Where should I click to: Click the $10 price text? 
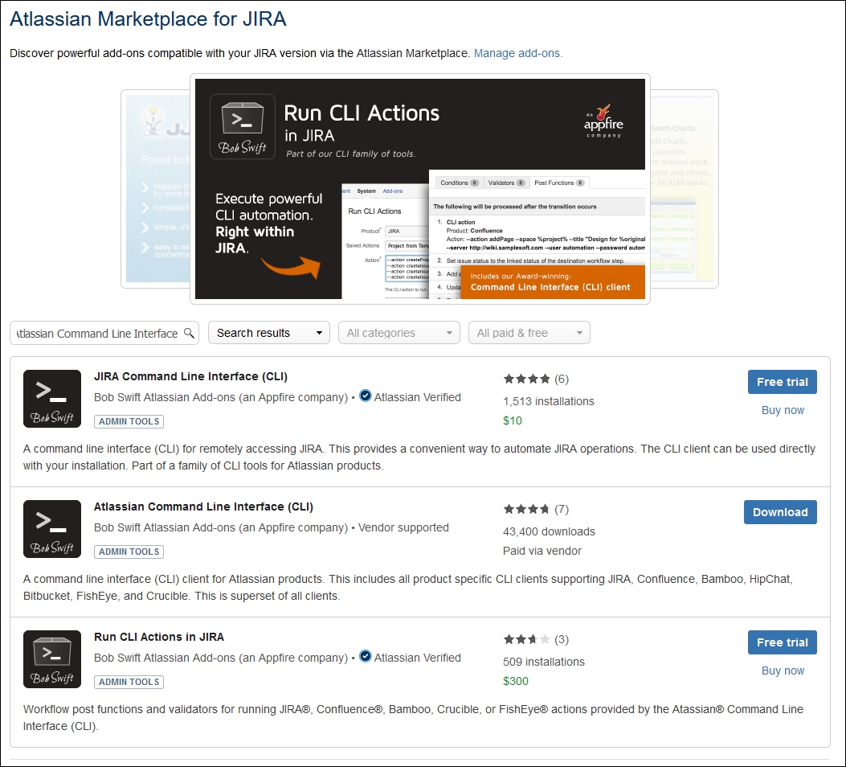[513, 421]
